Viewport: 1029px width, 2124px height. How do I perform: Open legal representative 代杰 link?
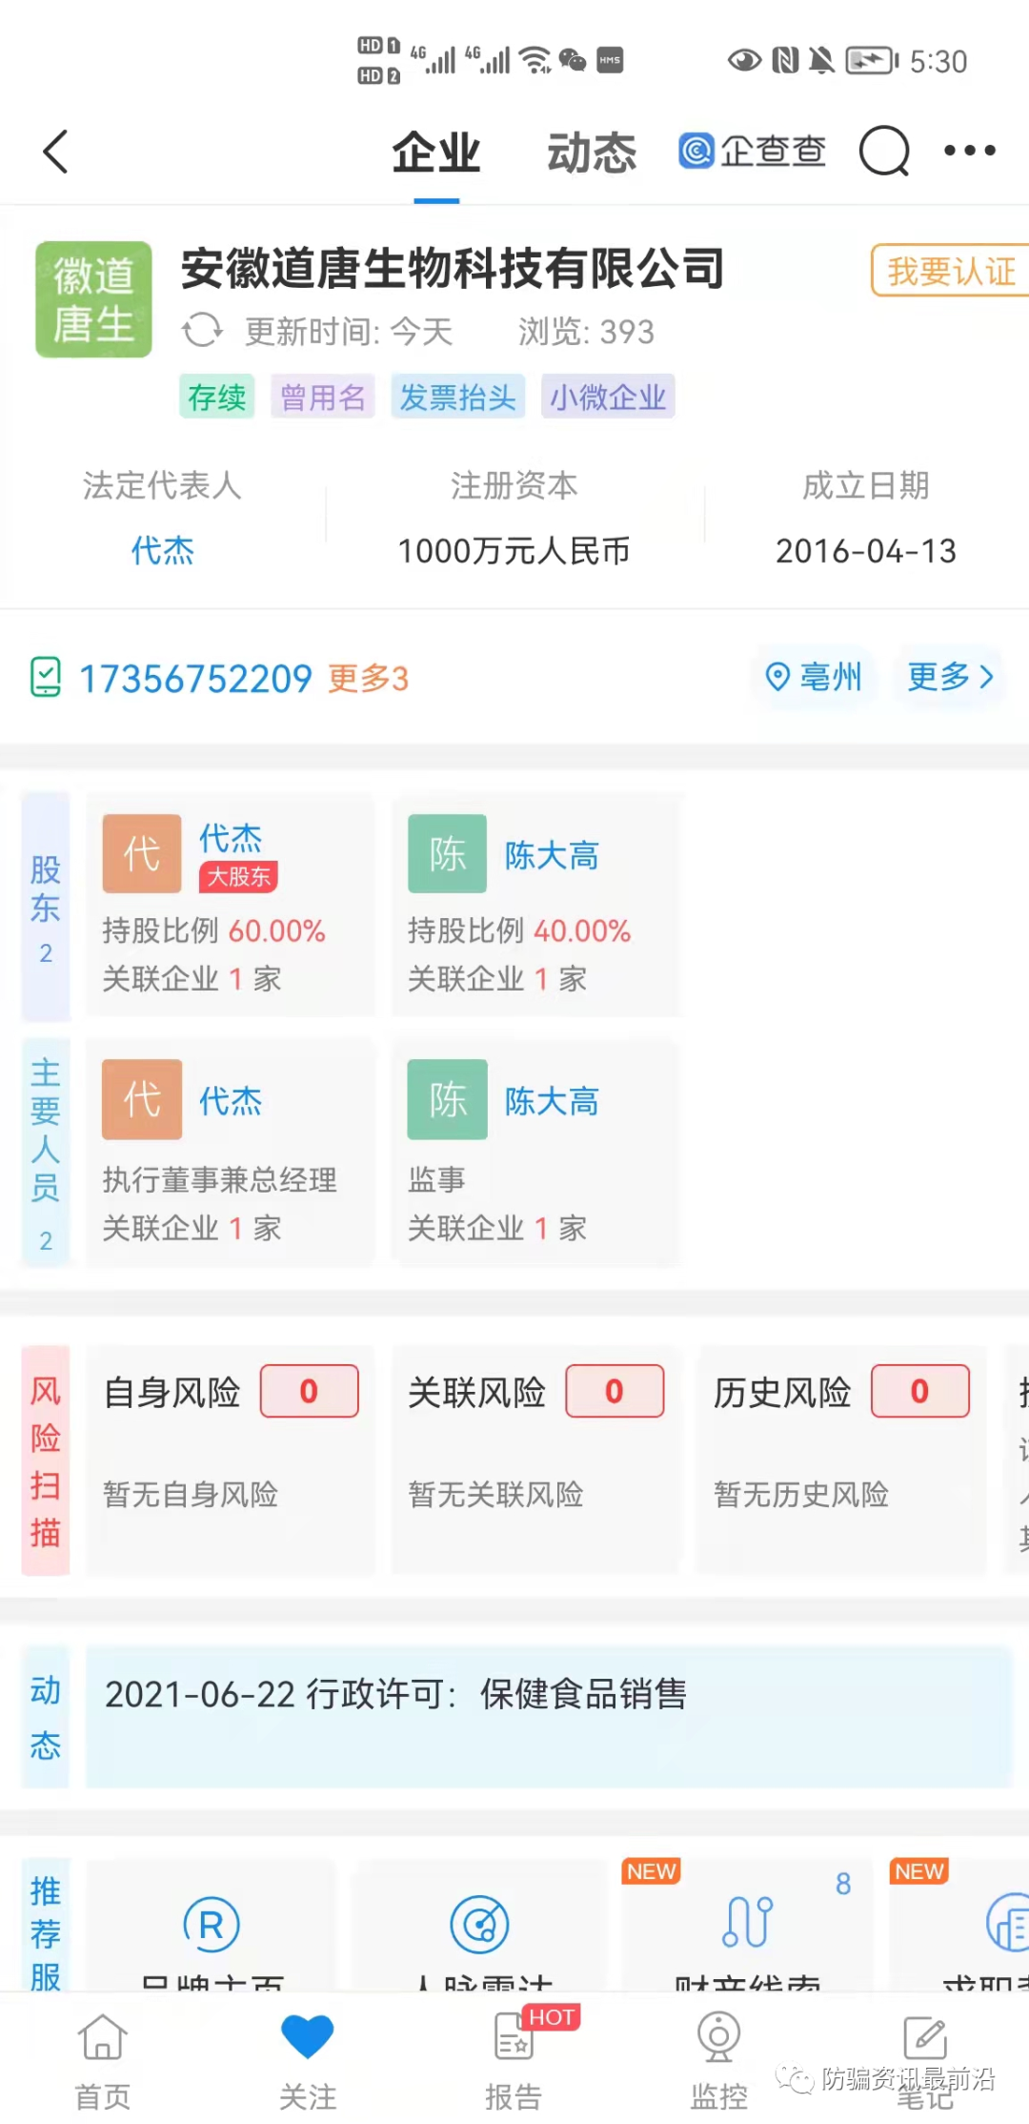click(163, 551)
